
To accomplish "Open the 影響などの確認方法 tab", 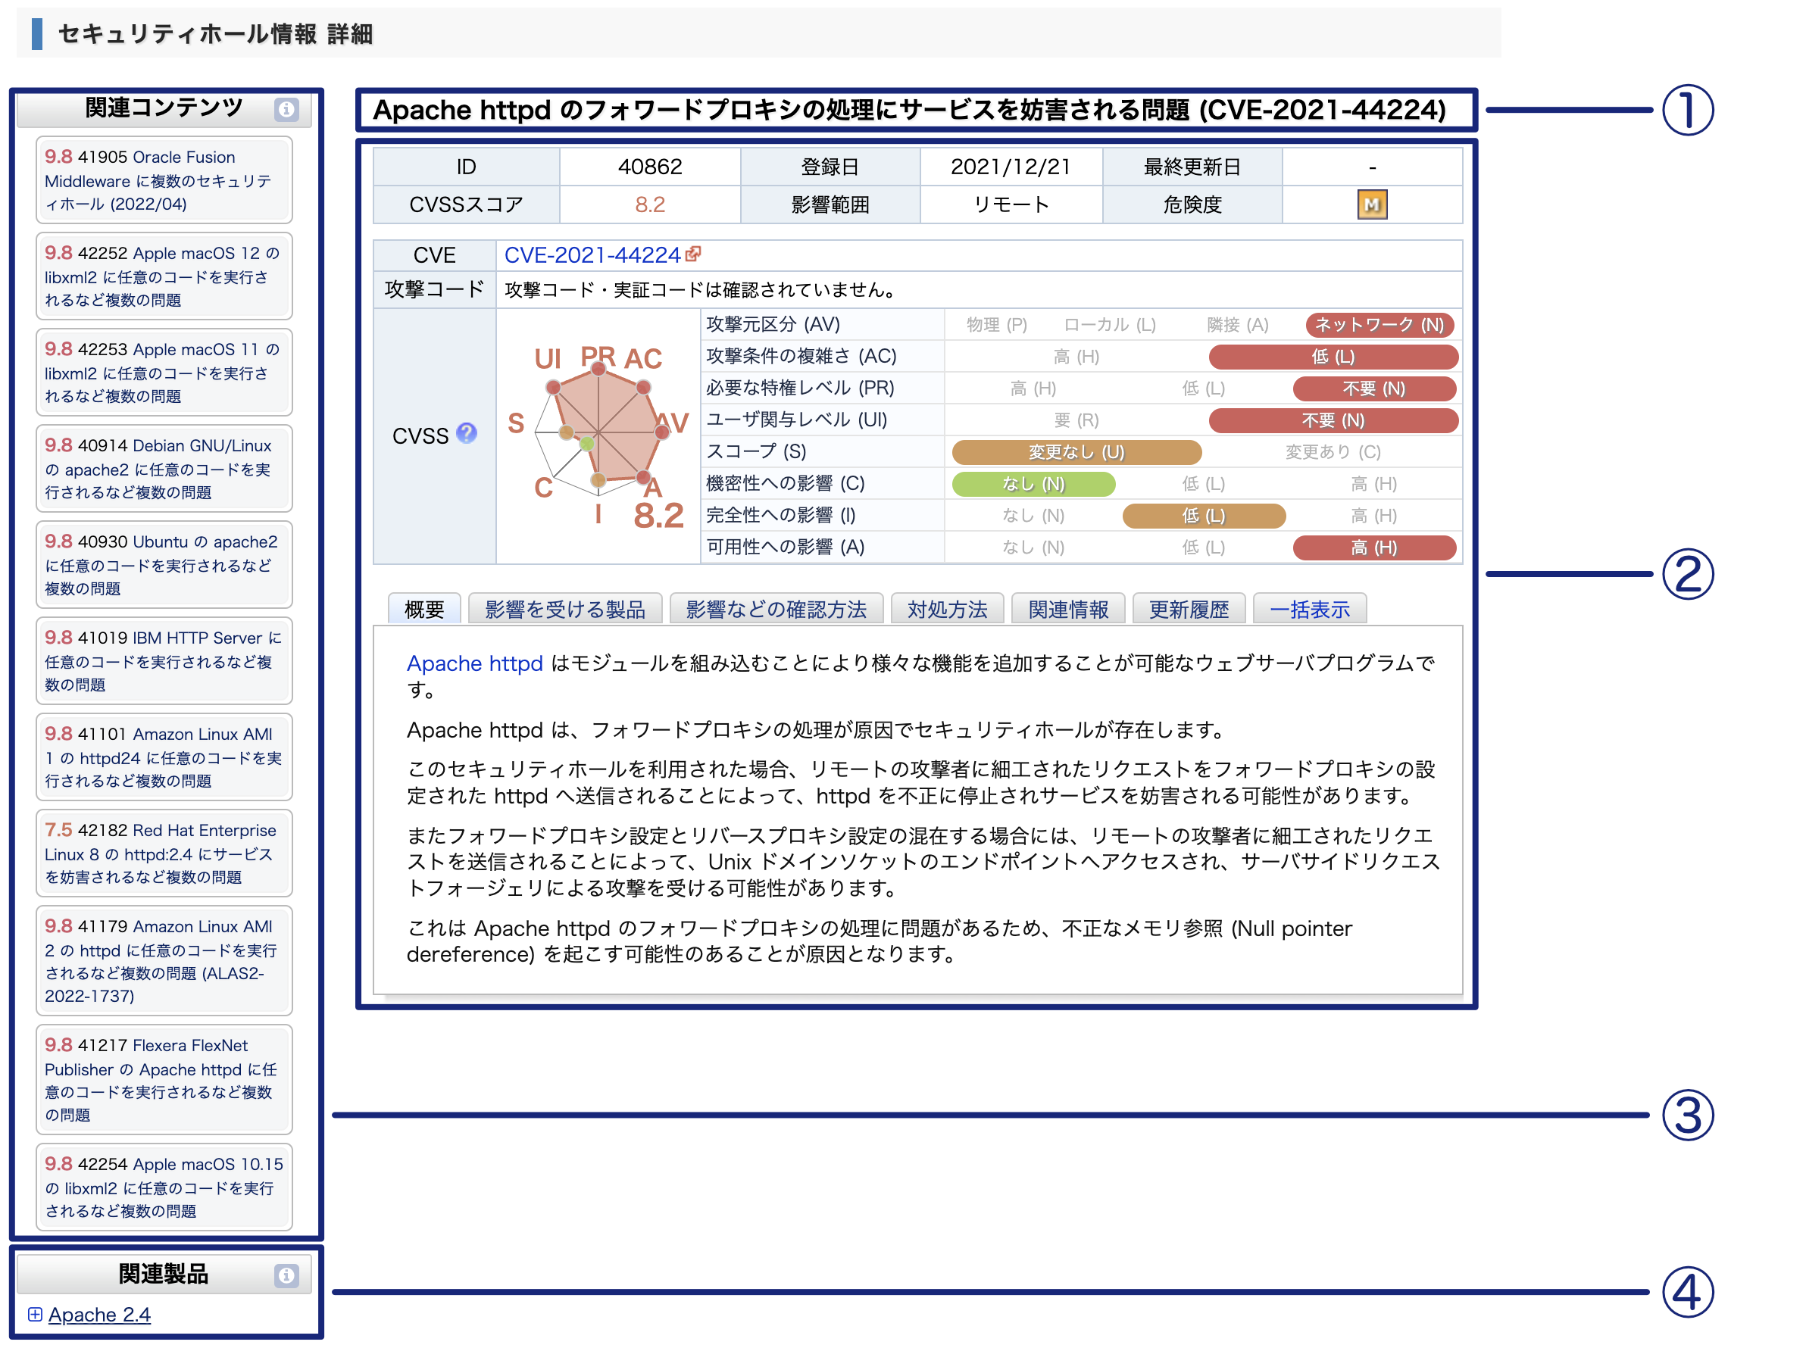I will point(776,609).
